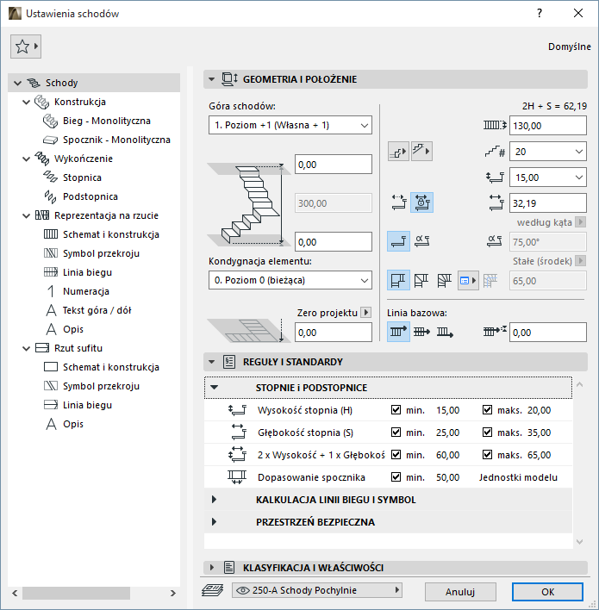599x610 pixels.
Task: Open the Zero projektu reference arrow button
Action: (x=365, y=313)
